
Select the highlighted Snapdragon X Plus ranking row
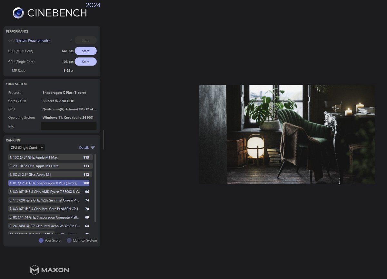pos(49,183)
